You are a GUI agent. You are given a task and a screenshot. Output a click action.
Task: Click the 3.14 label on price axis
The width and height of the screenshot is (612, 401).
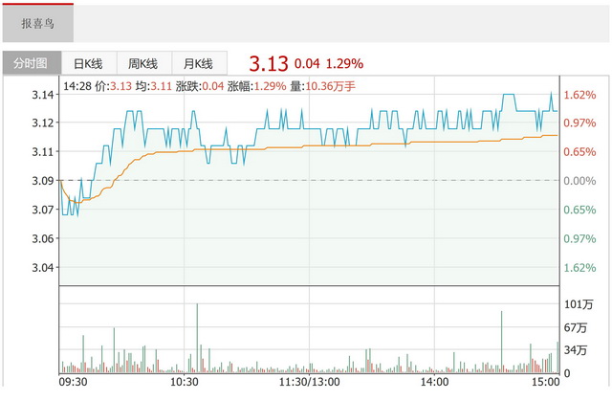42,95
